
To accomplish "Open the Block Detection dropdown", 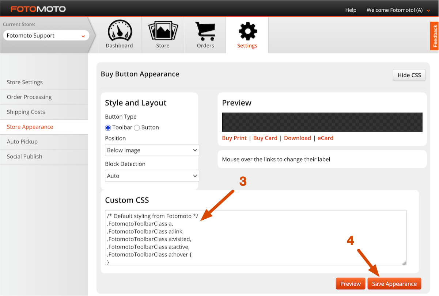I will click(x=152, y=176).
